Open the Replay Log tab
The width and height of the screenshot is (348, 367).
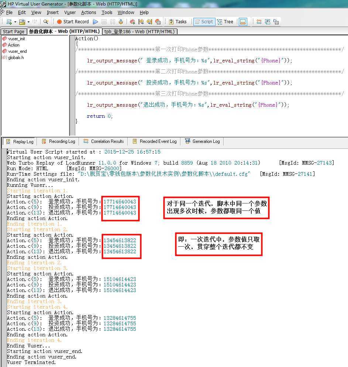pyautogui.click(x=20, y=142)
